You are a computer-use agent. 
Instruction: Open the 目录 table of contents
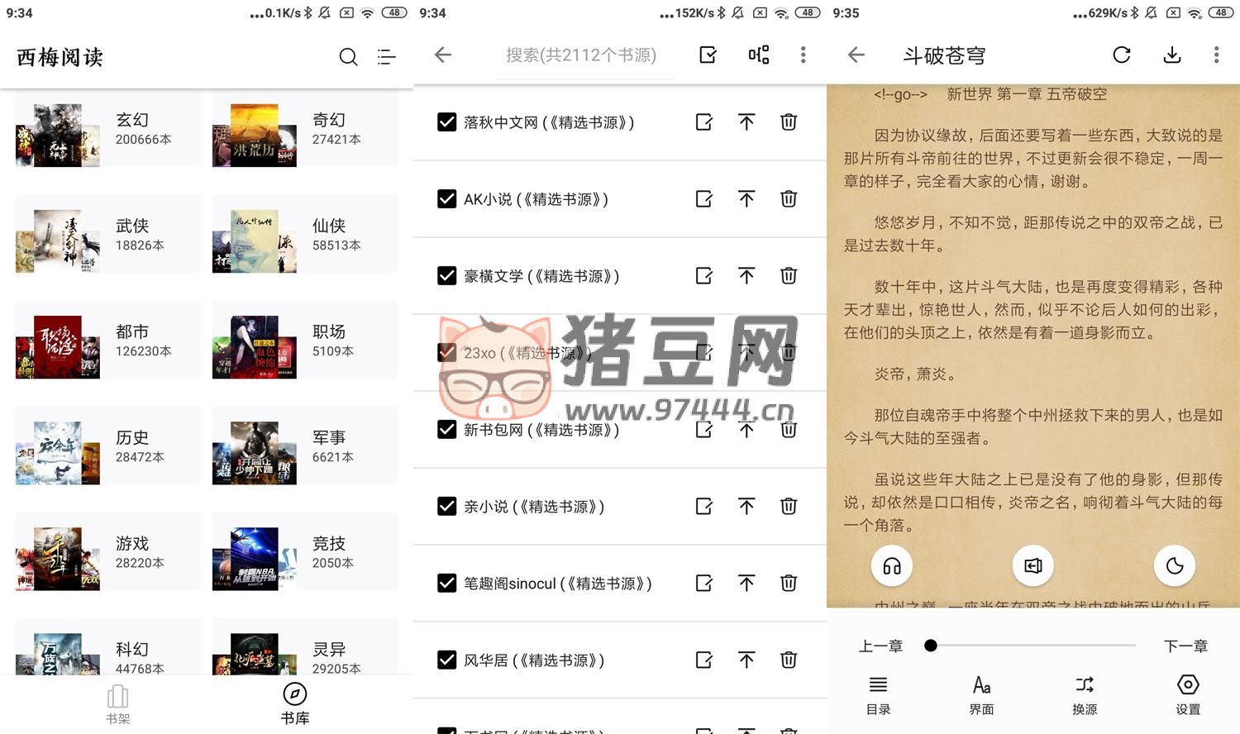pyautogui.click(x=878, y=694)
